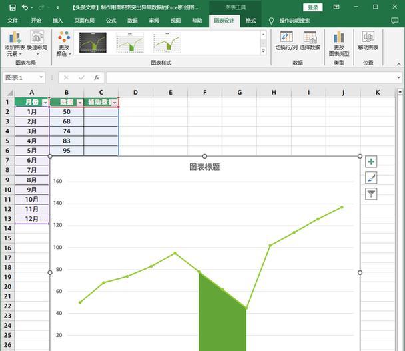Switch to the 视图 tab
The height and width of the screenshot is (351, 405).
click(175, 21)
